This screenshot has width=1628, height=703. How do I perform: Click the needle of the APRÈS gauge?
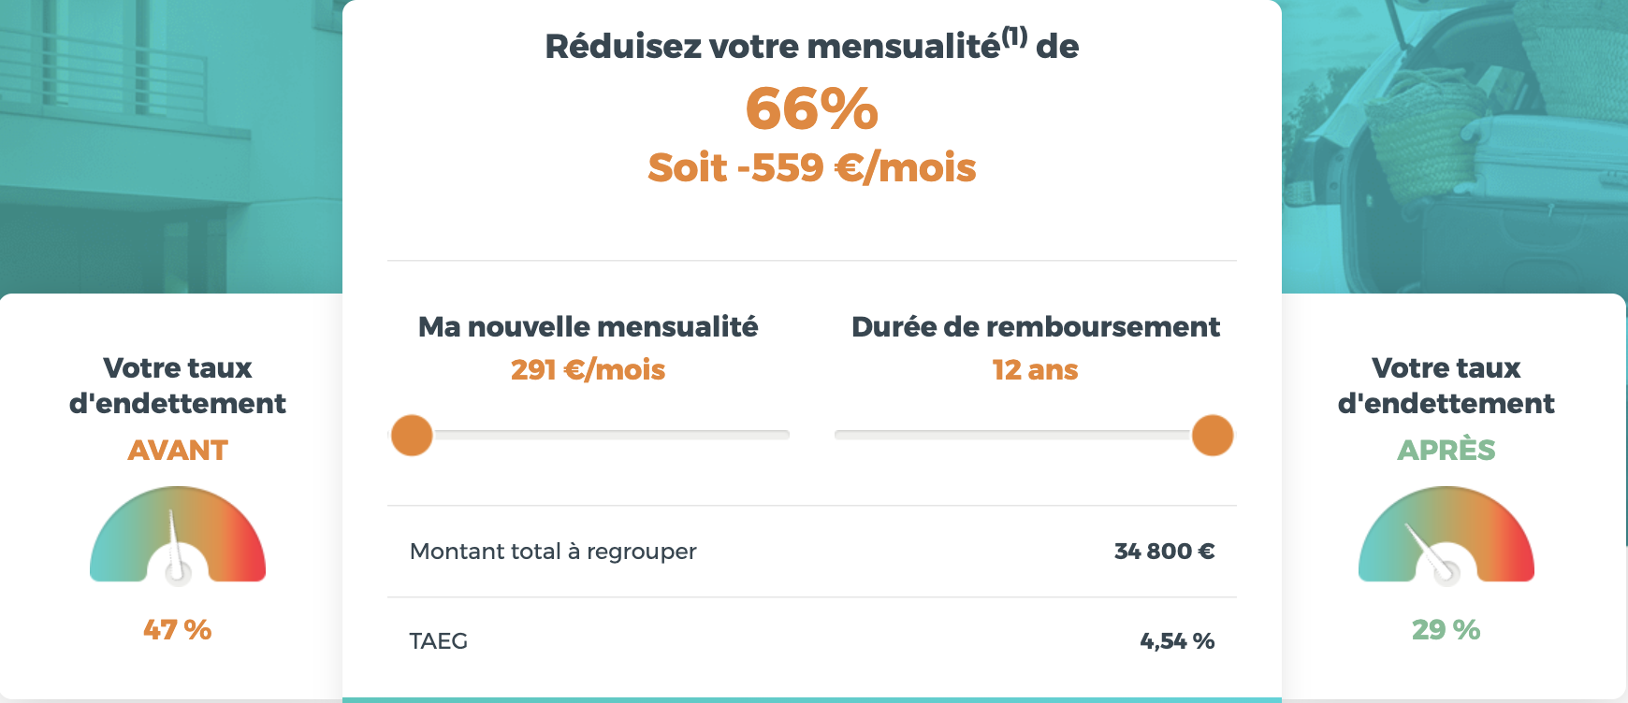[x=1430, y=552]
